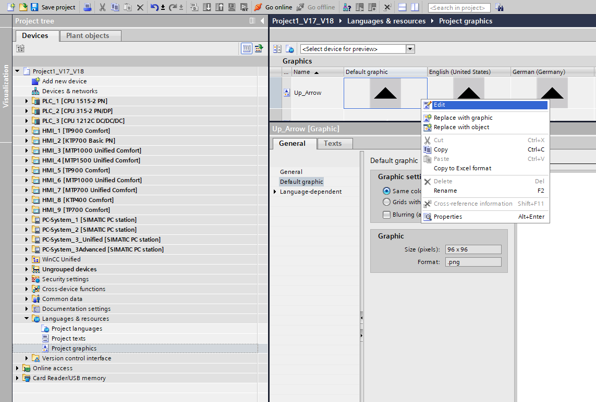Collapse project tree with left arrow icon
This screenshot has height=402, width=596.
tap(262, 21)
